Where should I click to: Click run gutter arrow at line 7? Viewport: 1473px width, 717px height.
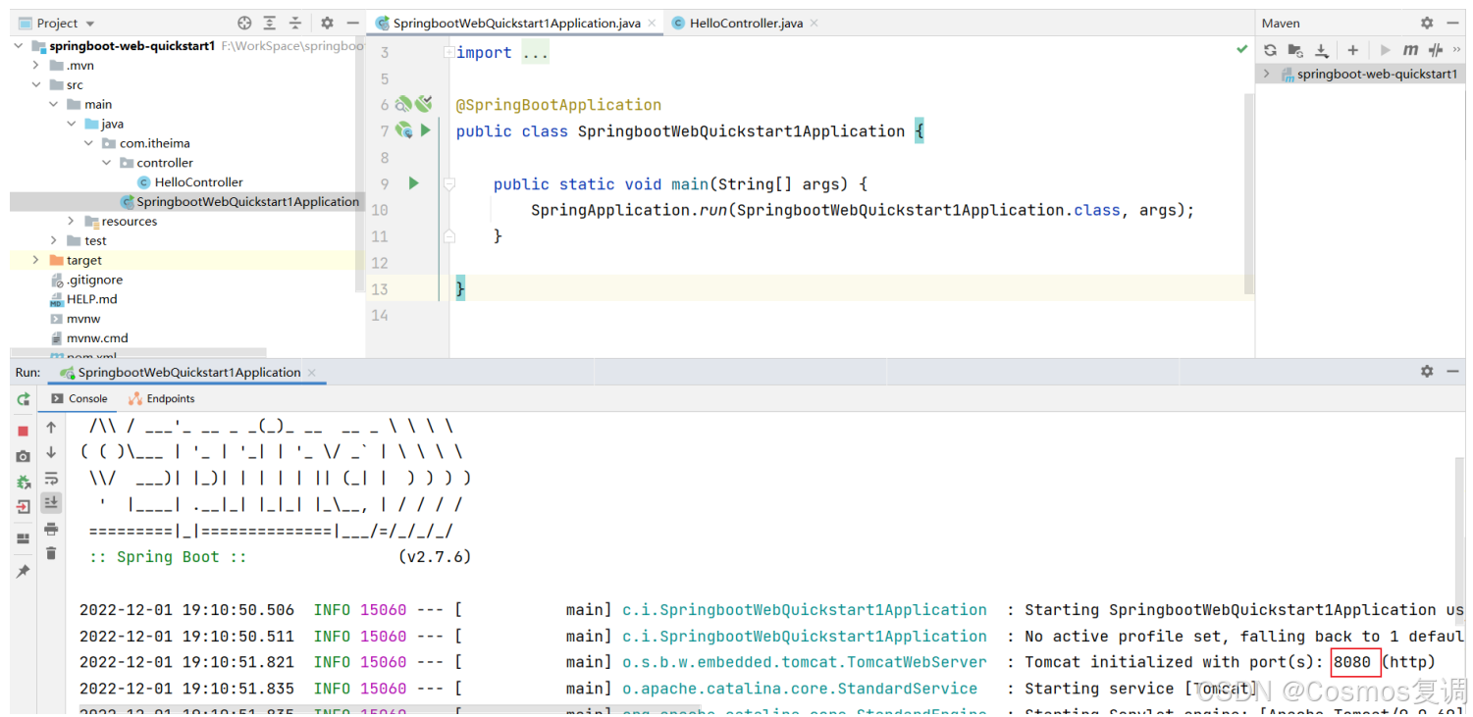click(426, 130)
